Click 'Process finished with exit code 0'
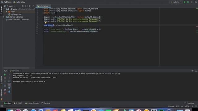198x111 pixels. 29,82
